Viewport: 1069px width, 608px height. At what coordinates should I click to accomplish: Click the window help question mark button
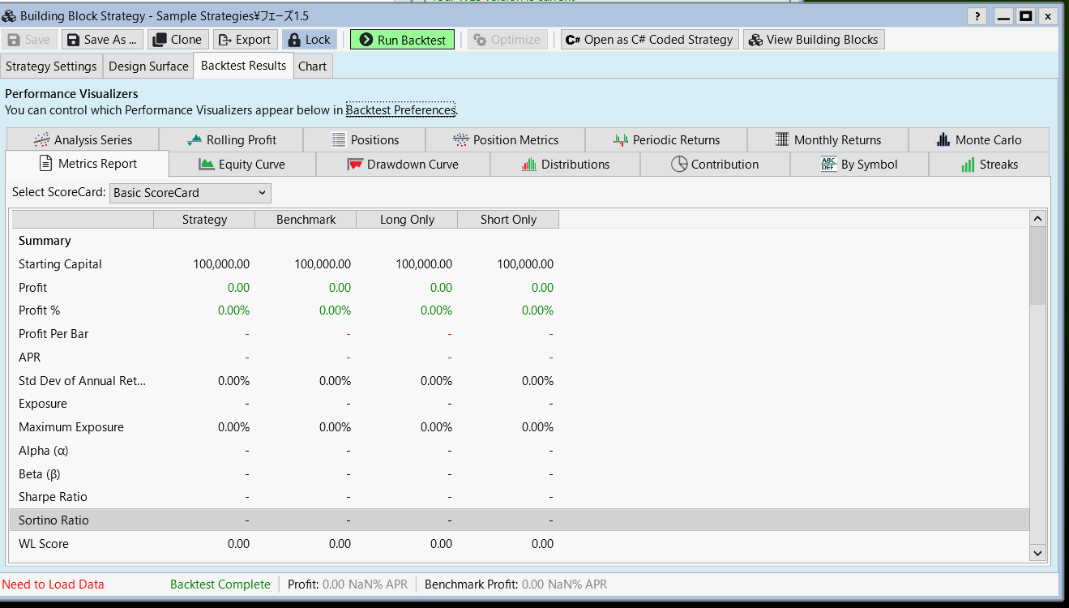point(977,16)
